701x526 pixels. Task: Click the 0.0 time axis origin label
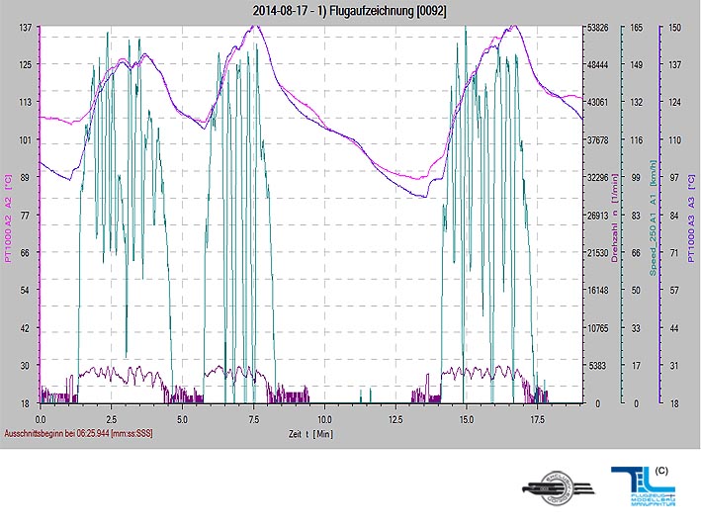(x=40, y=419)
